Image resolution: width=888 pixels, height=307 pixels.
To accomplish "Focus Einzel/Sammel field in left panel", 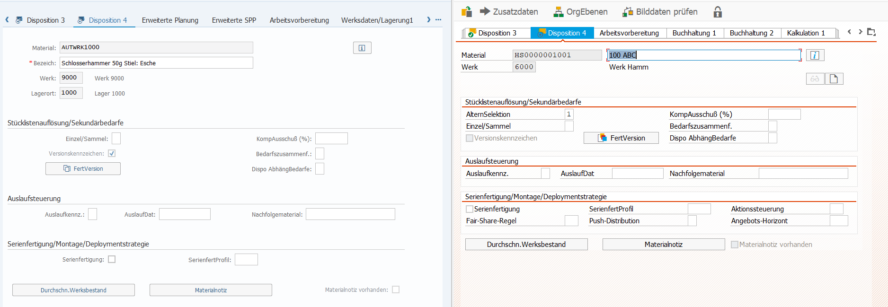I will (116, 139).
